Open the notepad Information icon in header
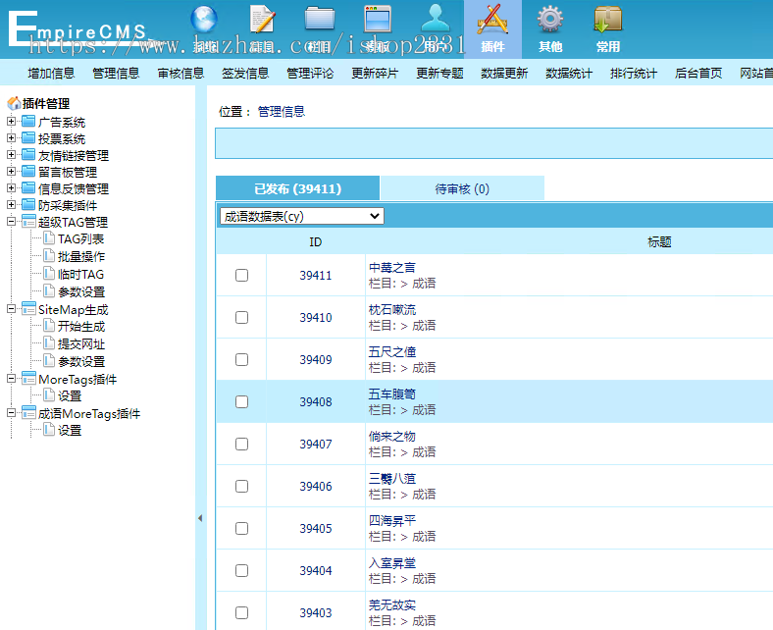This screenshot has height=630, width=773. [262, 22]
